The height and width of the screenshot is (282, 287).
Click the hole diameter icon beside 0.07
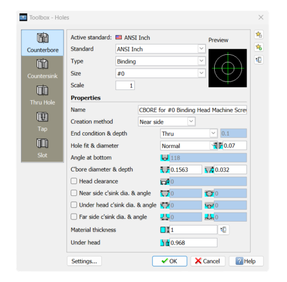click(218, 146)
